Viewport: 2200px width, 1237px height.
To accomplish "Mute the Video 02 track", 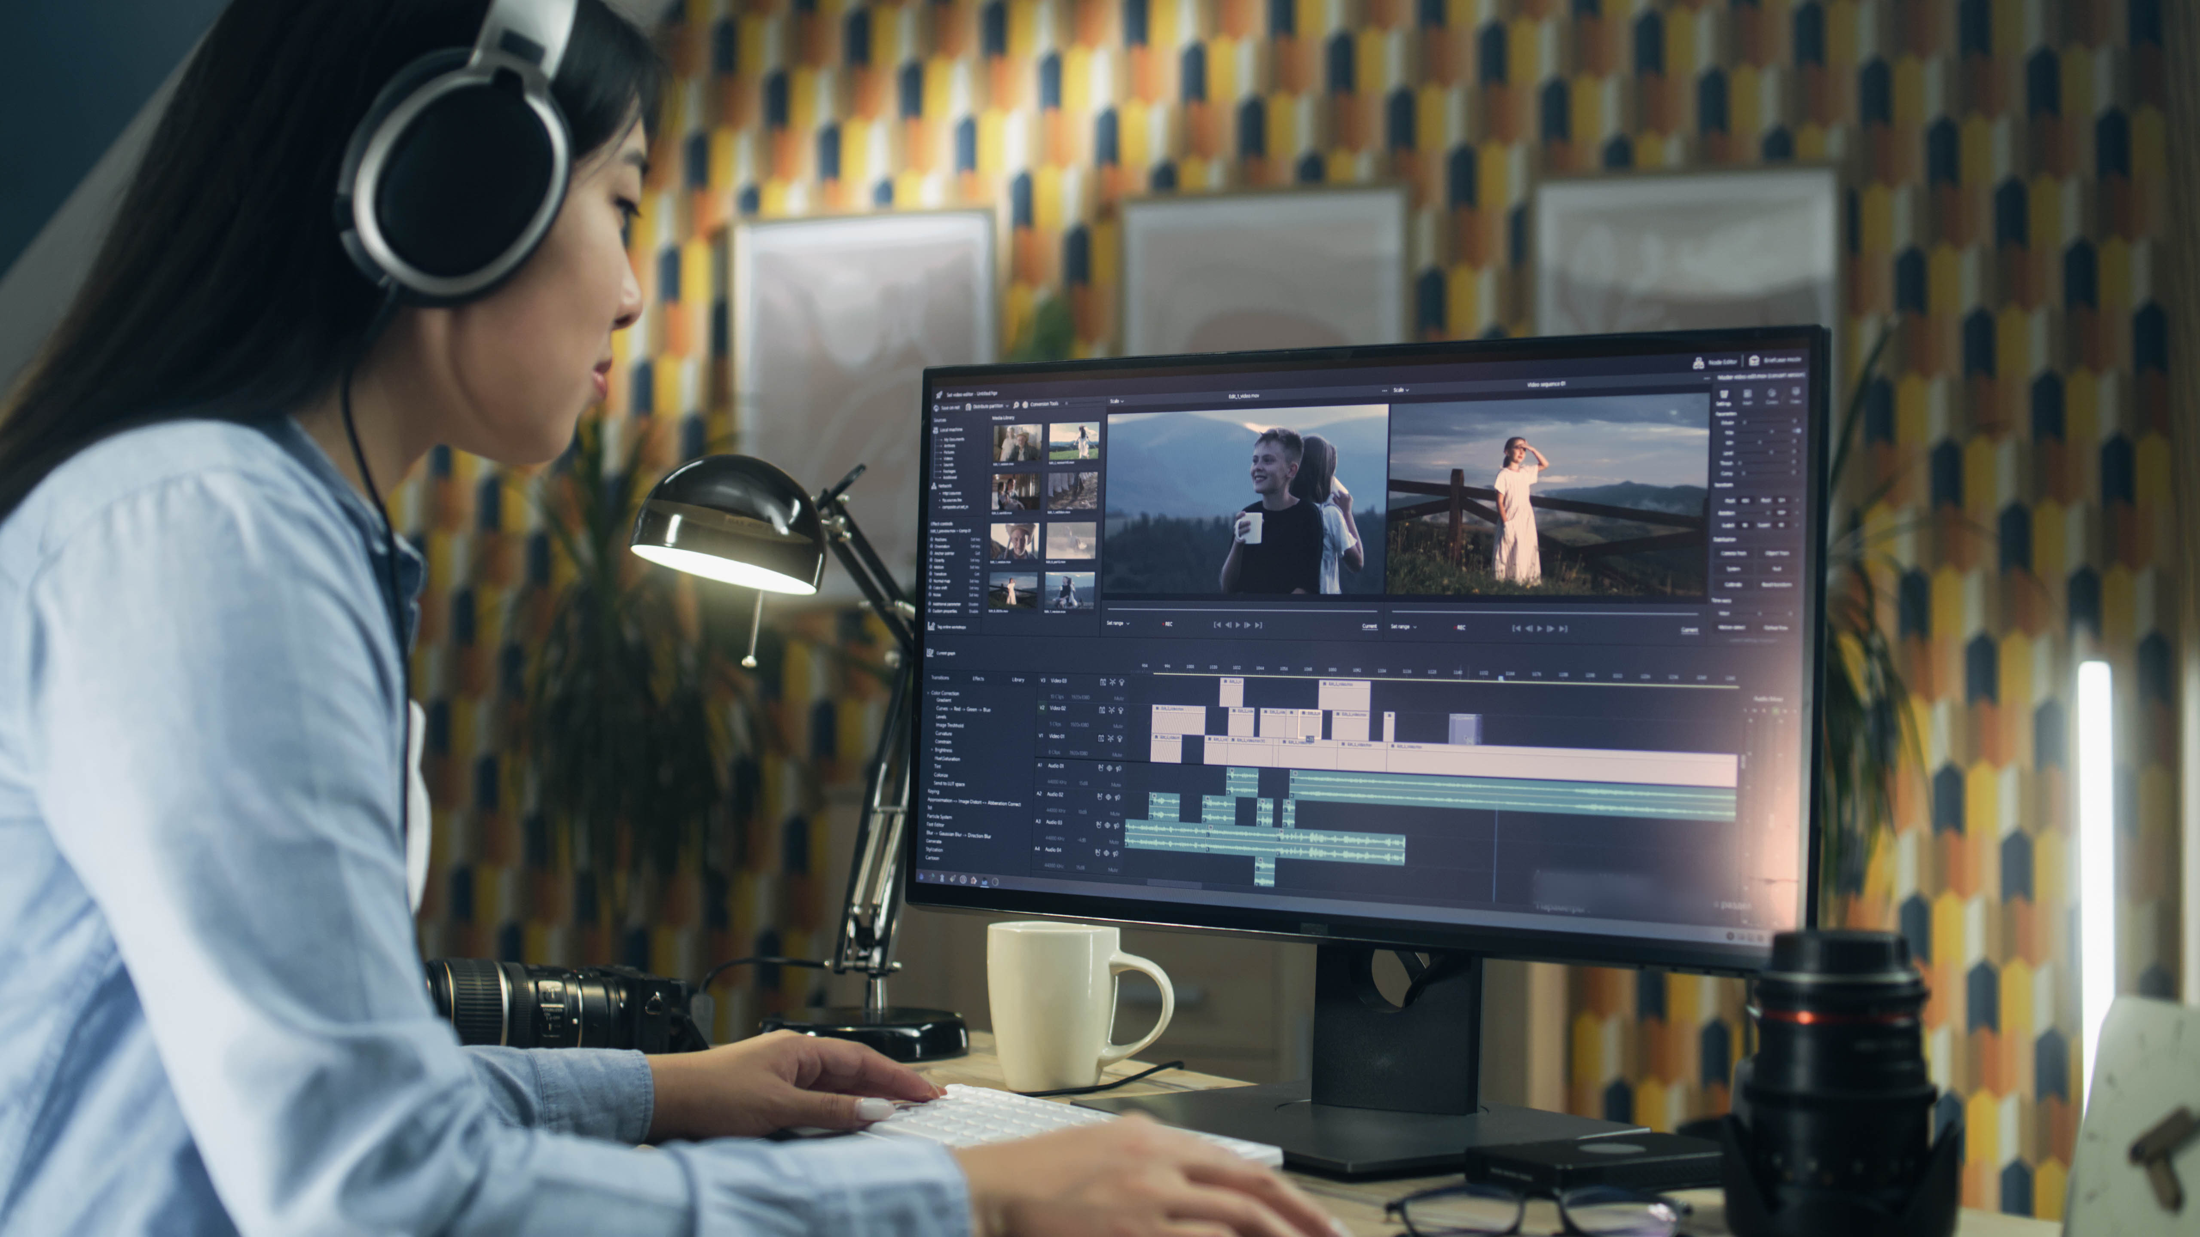I will 1118,725.
